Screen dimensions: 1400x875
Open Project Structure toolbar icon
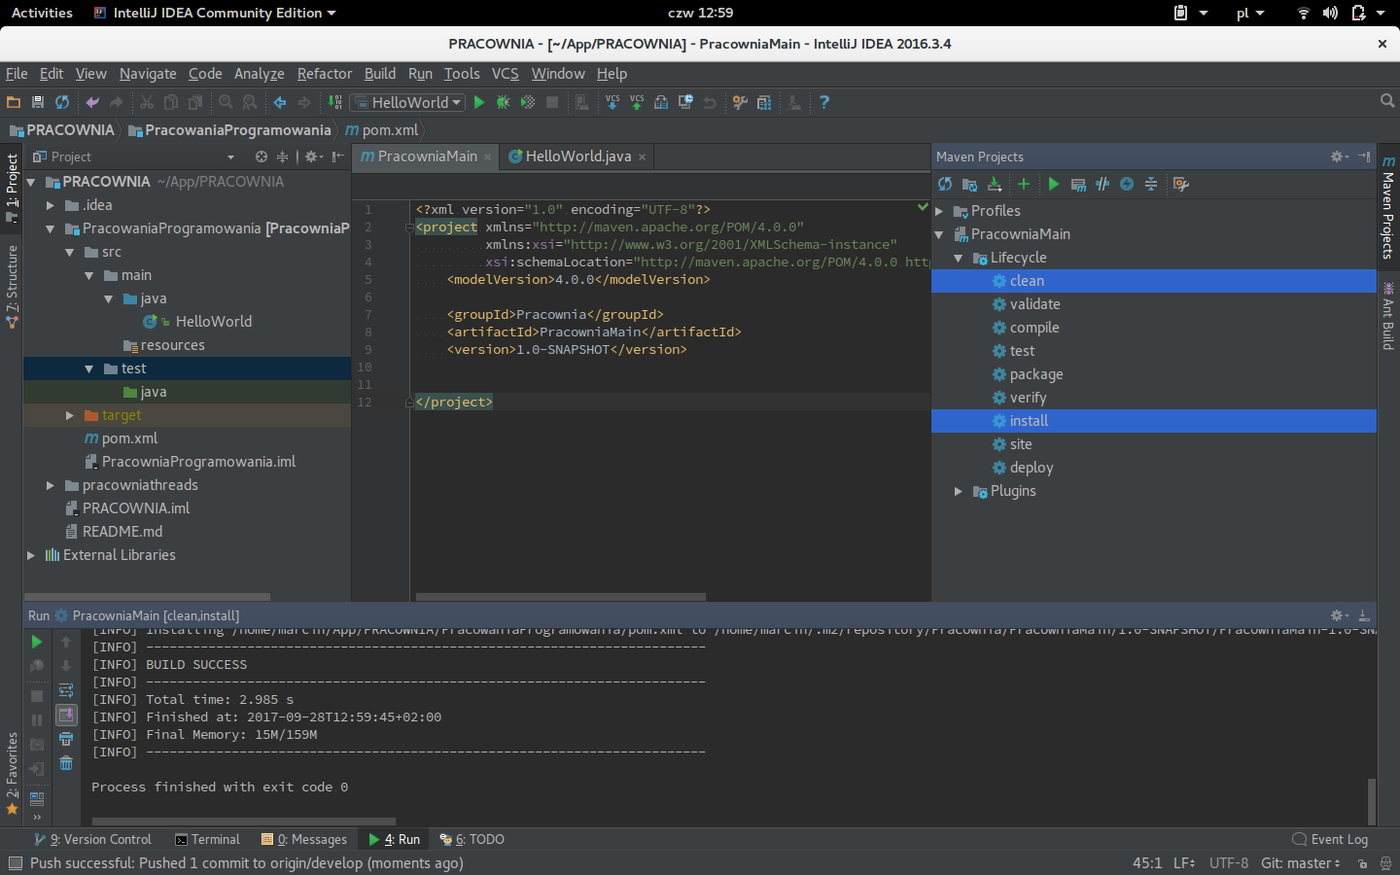tap(764, 102)
